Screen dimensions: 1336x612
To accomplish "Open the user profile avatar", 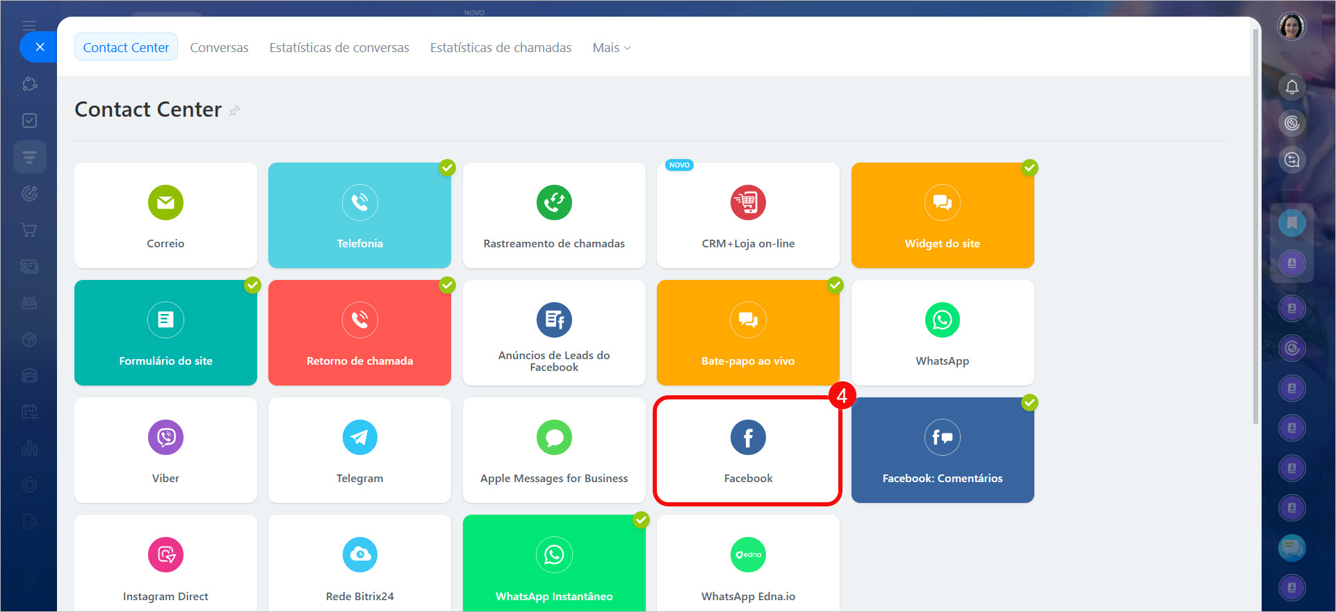I will coord(1292,27).
